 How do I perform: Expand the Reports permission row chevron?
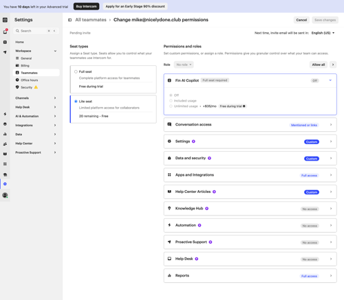tap(331, 276)
